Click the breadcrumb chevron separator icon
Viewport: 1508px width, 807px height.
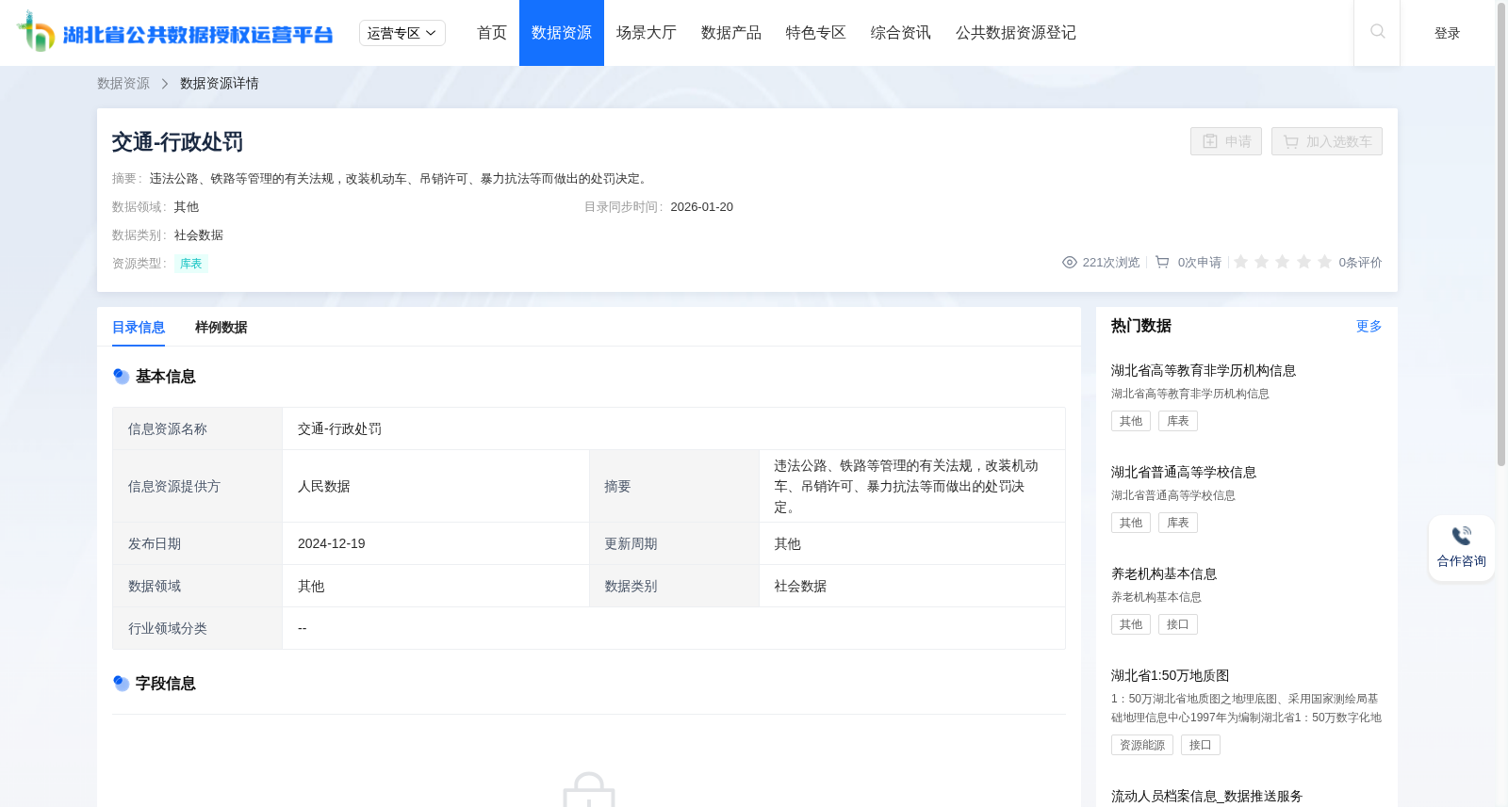(165, 84)
